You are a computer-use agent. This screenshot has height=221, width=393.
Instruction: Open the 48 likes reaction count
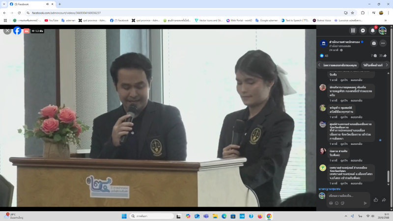pos(324,55)
